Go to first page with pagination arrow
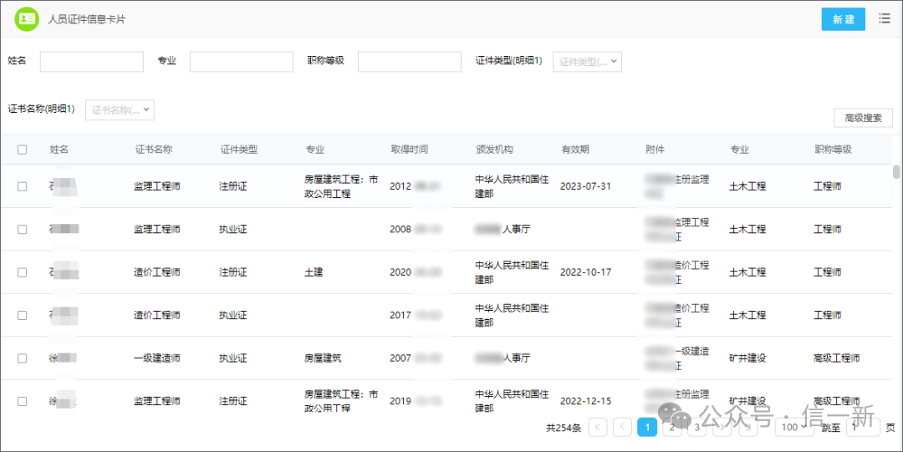The image size is (903, 452). (x=598, y=427)
